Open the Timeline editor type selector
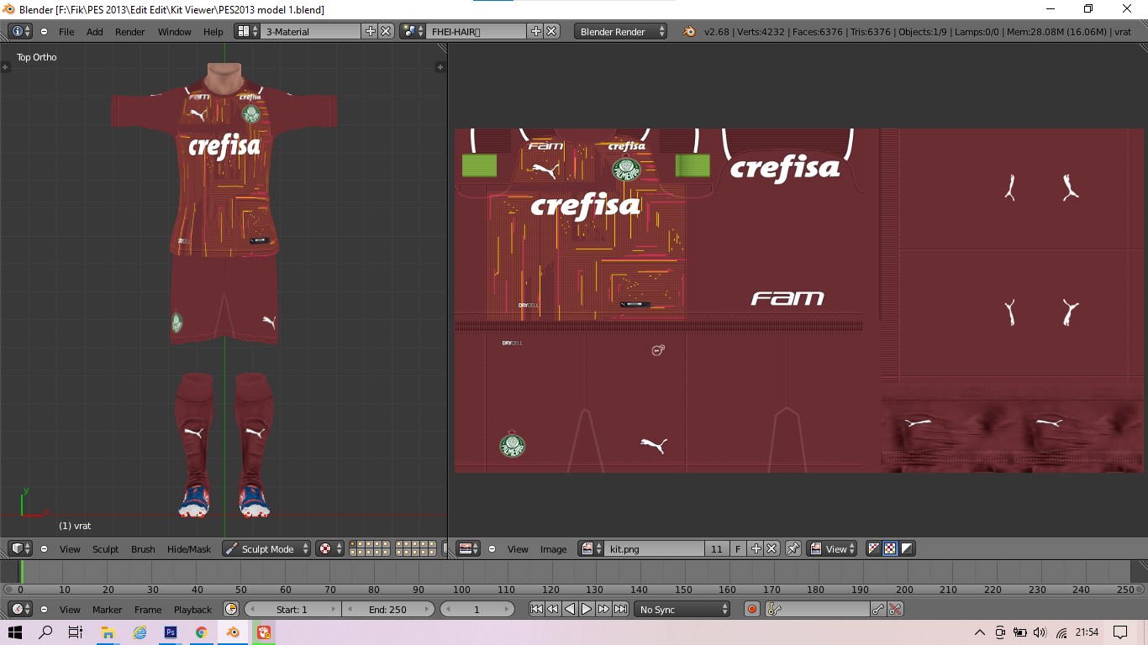The height and width of the screenshot is (645, 1148). click(x=20, y=609)
